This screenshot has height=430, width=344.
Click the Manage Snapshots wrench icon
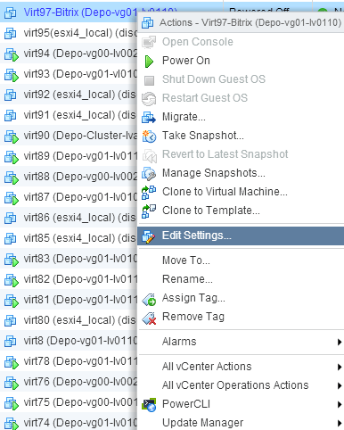tap(149, 173)
